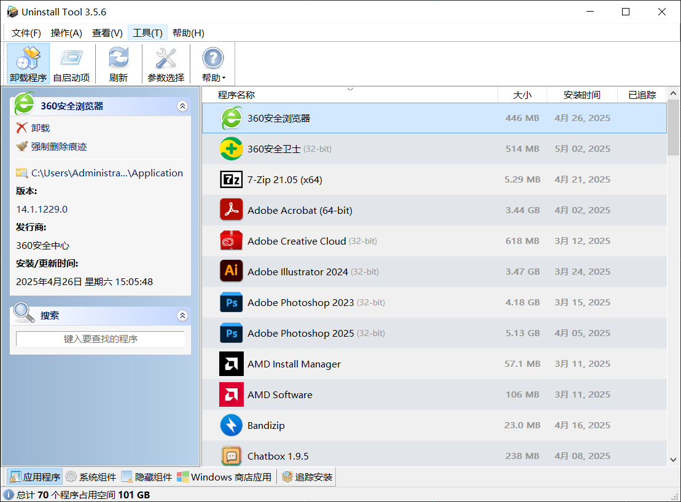Click the broom force-remove icon
This screenshot has height=502, width=681.
(21, 146)
